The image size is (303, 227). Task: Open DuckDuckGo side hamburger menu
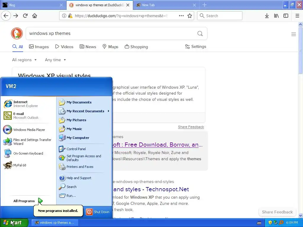(x=294, y=34)
